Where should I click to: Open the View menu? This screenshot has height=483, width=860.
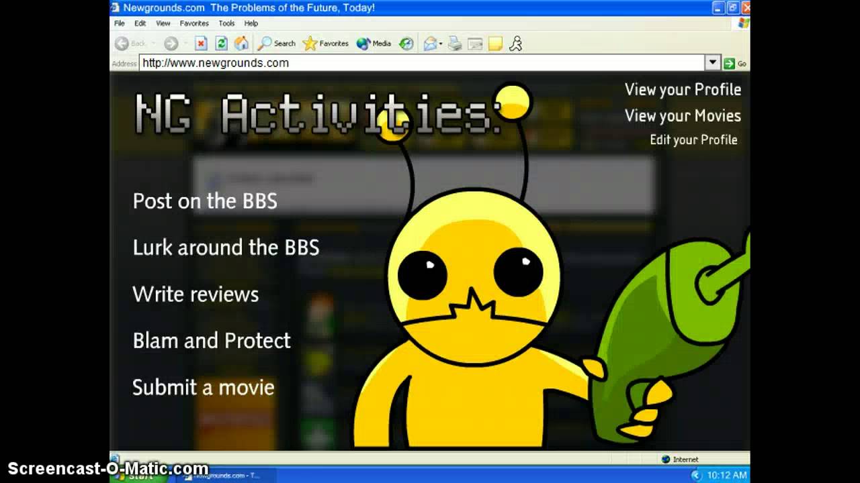coord(163,23)
